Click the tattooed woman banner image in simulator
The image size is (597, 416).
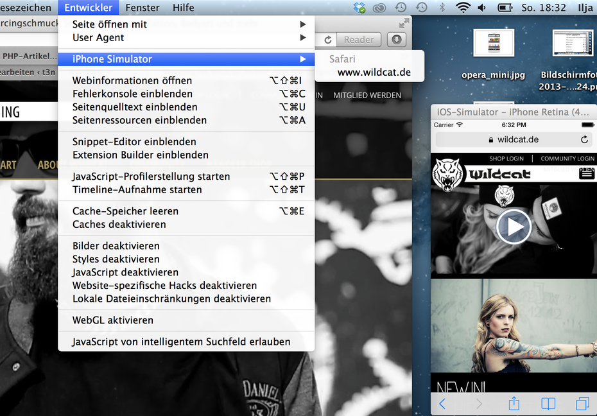click(514, 325)
